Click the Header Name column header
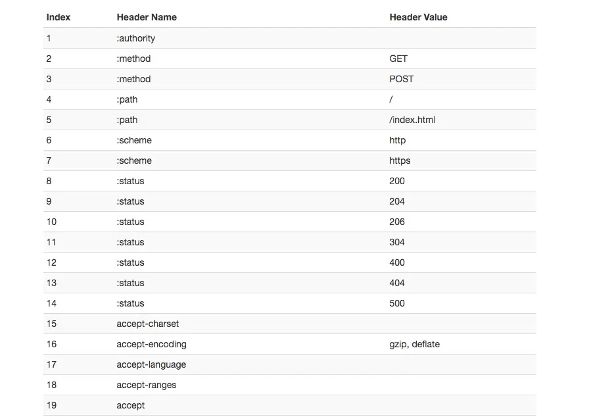Screen dimensions: 589x419 coord(147,17)
